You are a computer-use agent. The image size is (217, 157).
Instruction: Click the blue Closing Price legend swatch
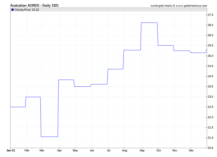point(13,10)
